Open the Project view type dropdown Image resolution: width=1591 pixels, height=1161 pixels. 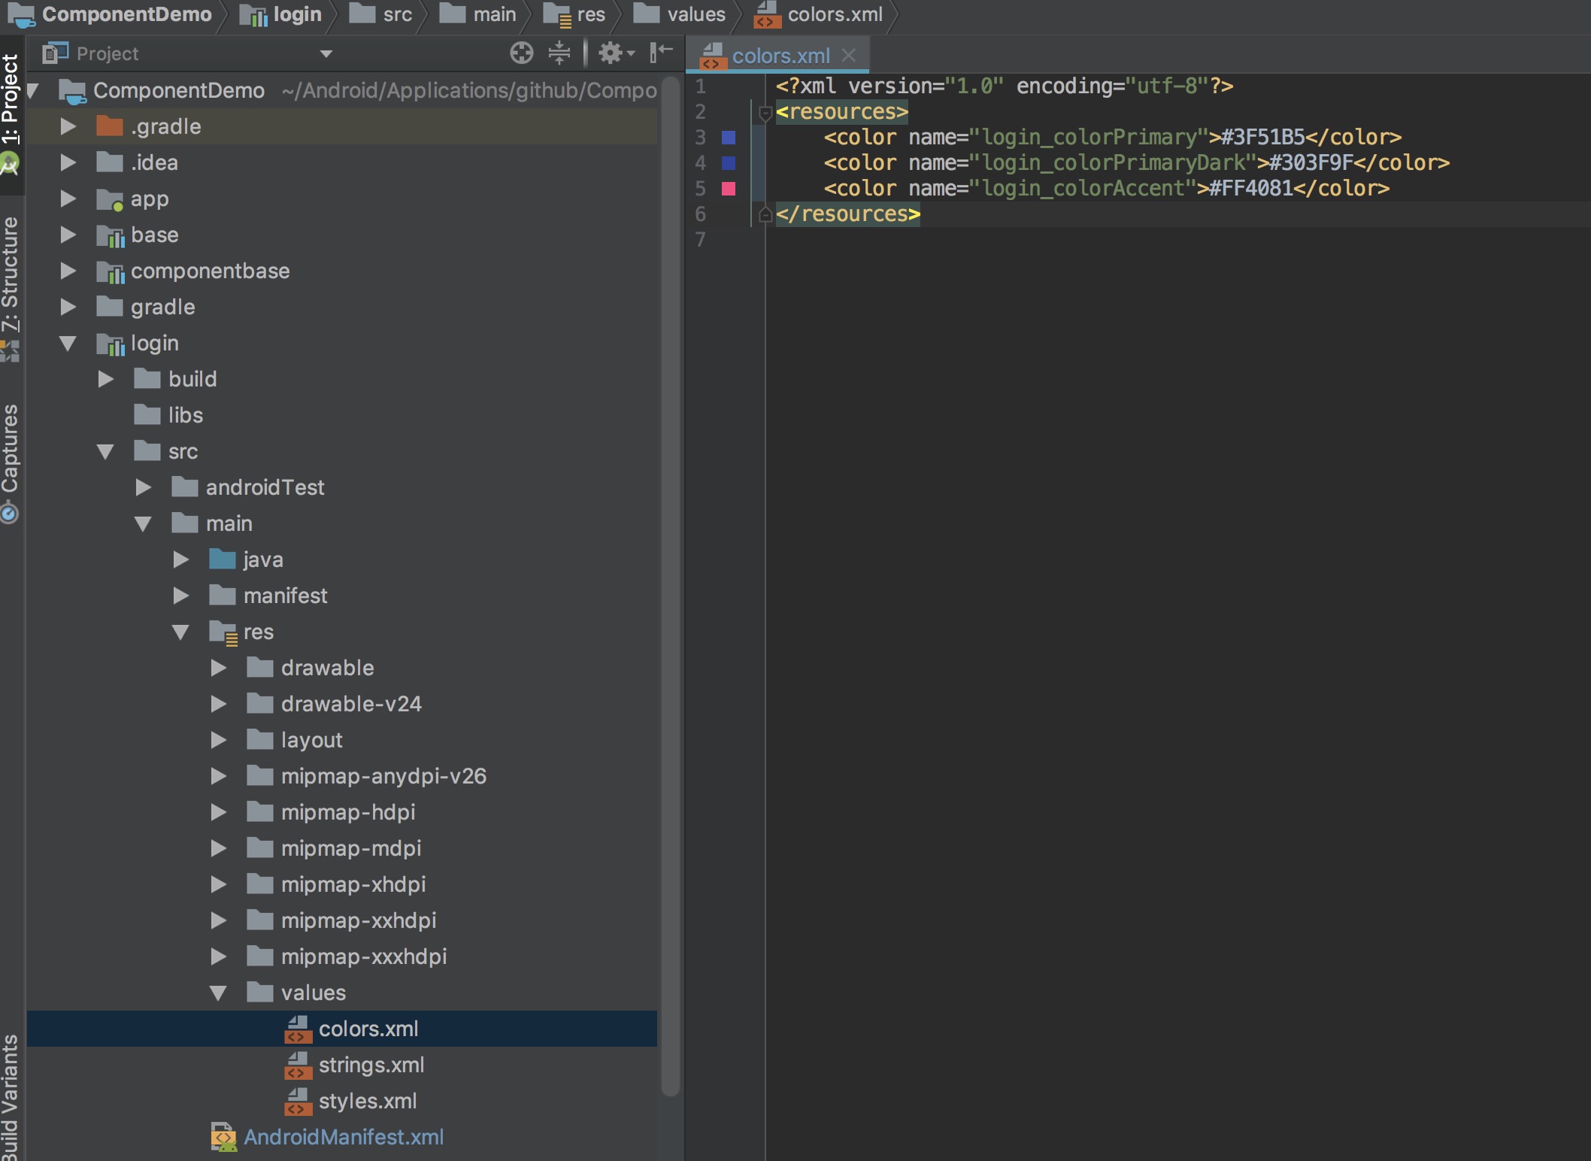[x=326, y=54]
